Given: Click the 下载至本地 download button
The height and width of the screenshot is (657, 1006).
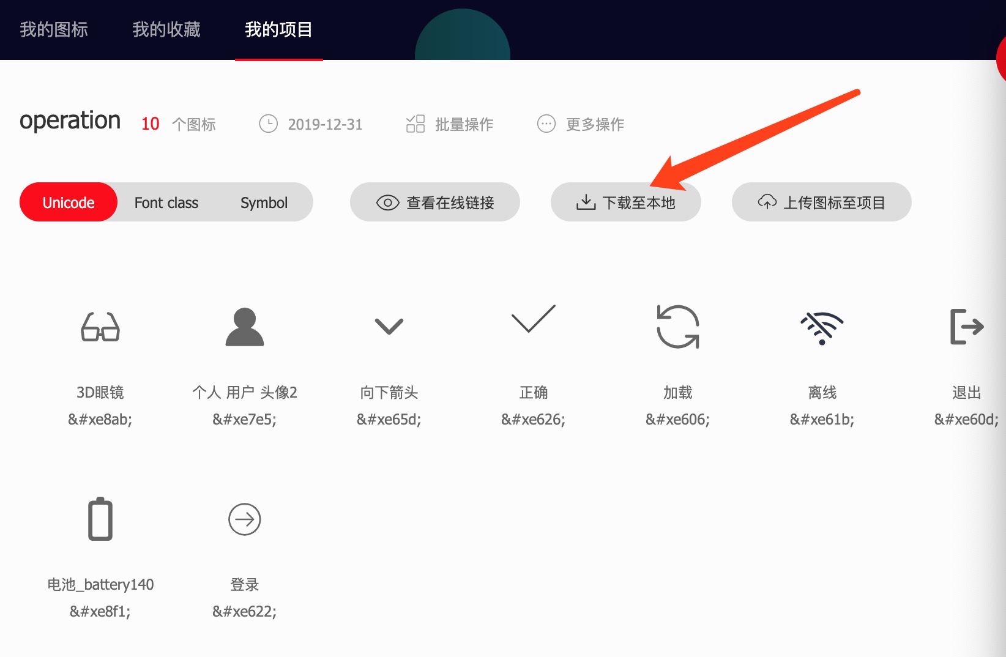Looking at the screenshot, I should click(626, 202).
